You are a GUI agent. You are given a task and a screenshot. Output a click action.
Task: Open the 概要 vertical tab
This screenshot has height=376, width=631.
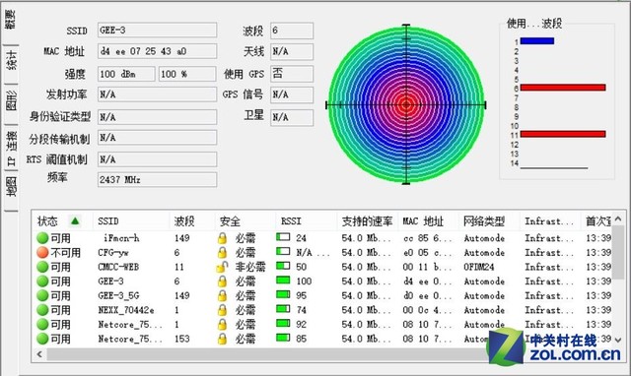tap(11, 20)
